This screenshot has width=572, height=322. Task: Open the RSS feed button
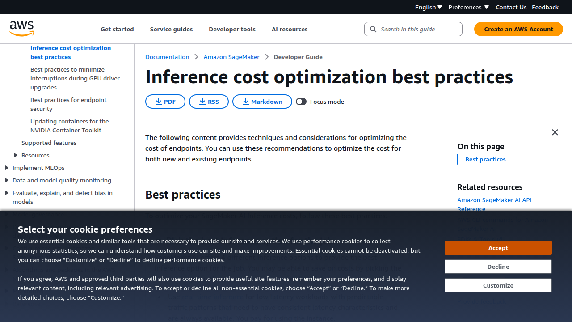(x=209, y=102)
